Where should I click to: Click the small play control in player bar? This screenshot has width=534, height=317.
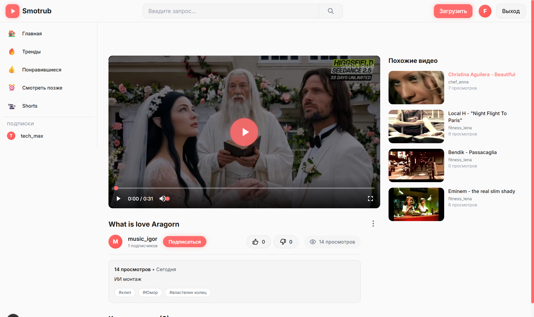point(118,199)
